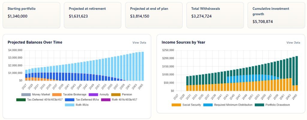Viewport: 307px width, 120px height.
Task: Open View Data for Income Sources chart
Action: pyautogui.click(x=293, y=43)
